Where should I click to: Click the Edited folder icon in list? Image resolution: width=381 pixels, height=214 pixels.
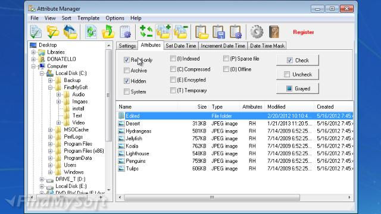121,116
